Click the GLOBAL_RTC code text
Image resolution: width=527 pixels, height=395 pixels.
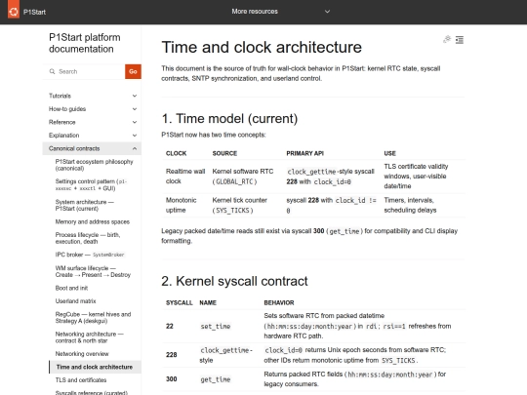click(x=234, y=181)
